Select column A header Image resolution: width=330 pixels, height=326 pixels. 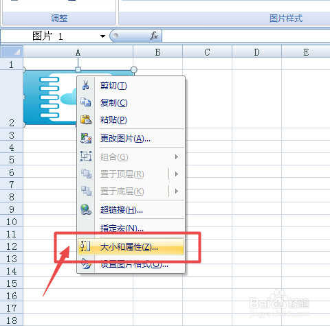click(x=78, y=52)
